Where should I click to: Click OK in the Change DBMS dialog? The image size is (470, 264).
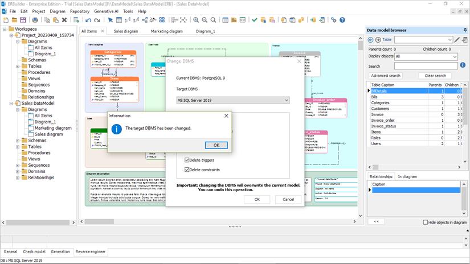(x=257, y=199)
